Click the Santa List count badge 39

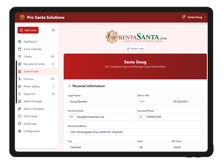click(x=53, y=94)
